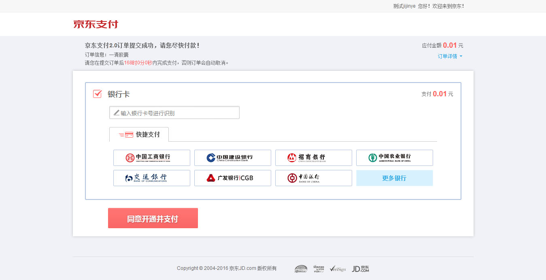Screen dimensions: 546x280
Task: Click the VeriSign badge in footer
Action: pos(338,269)
